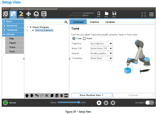156x114 pixels.
Task: Select the Tune my_trajectory tree row
Action: [44, 30]
